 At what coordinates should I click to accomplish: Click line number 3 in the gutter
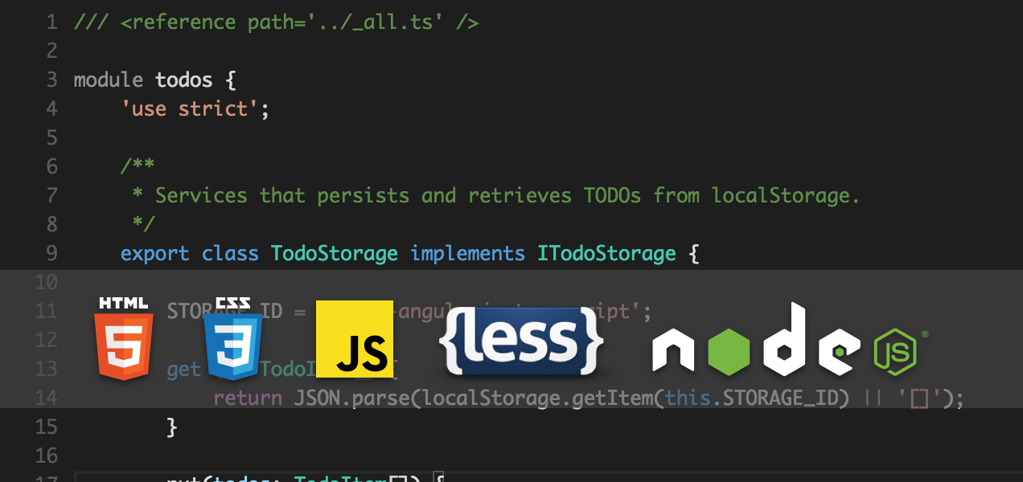[52, 80]
